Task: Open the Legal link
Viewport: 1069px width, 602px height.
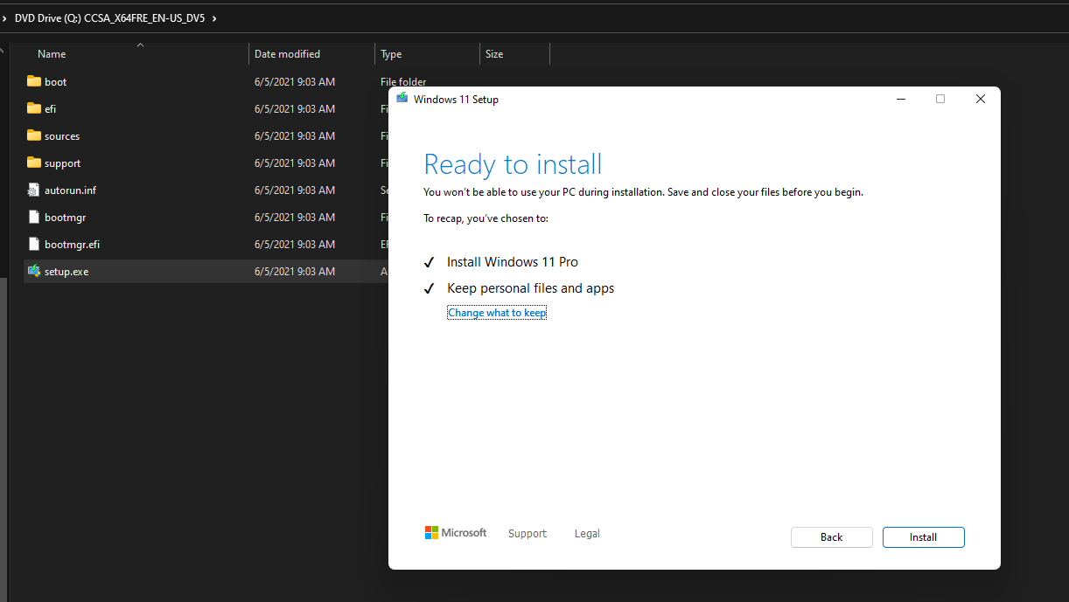Action: coord(587,534)
